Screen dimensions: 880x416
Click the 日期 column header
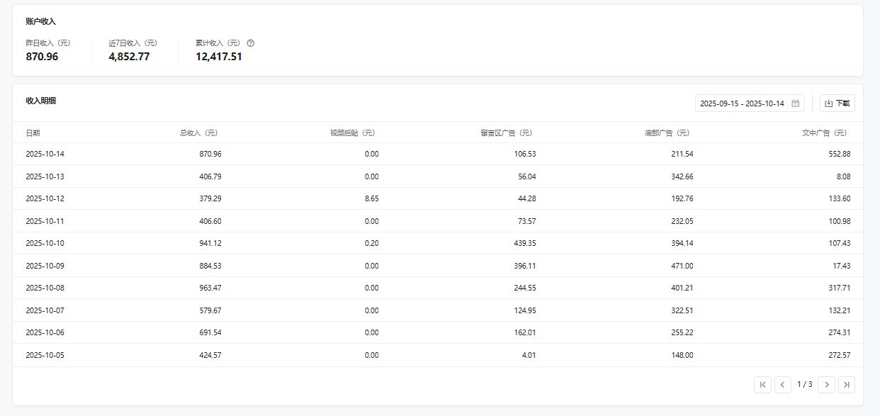tap(33, 133)
